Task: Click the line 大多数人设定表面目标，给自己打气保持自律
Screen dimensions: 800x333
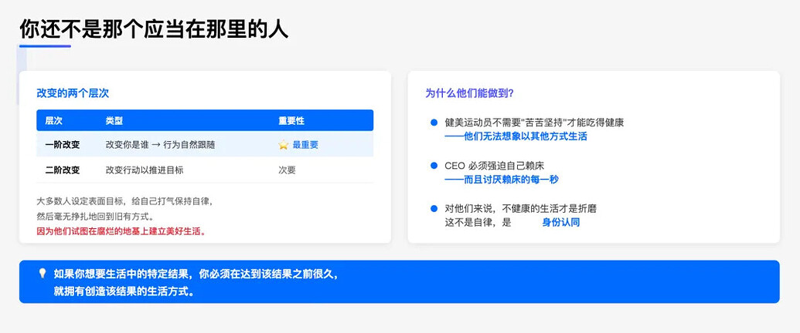Action: 124,200
